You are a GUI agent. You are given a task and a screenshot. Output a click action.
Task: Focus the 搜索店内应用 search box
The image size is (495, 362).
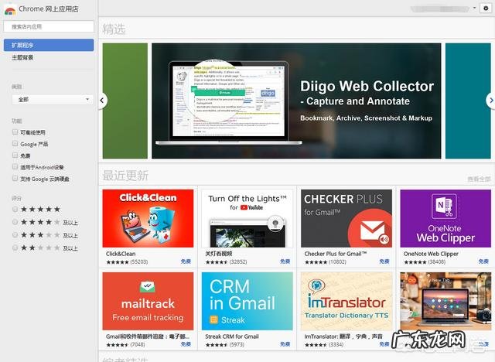pos(48,26)
